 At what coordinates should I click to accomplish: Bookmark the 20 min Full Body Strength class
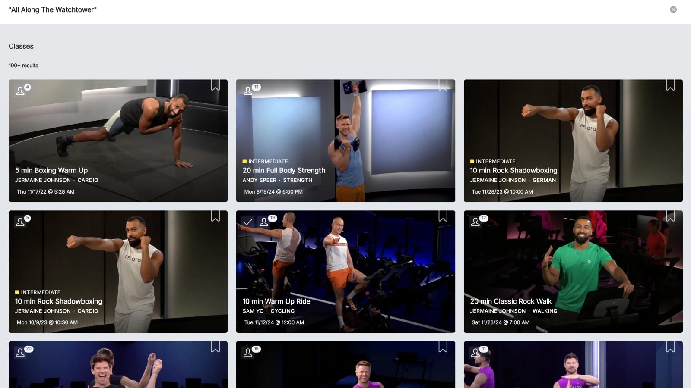pyautogui.click(x=443, y=85)
